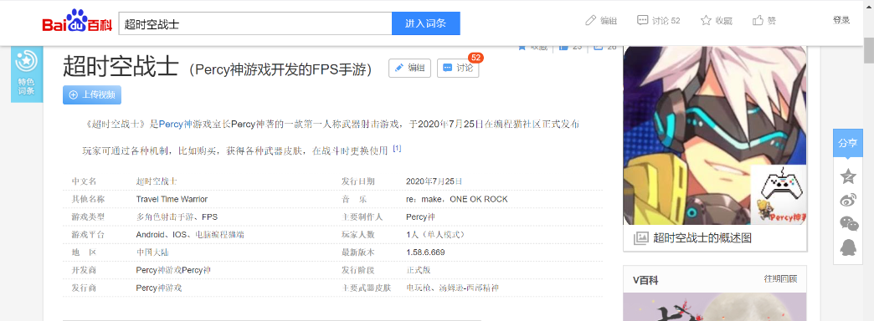The image size is (874, 321).
Task: Click the image gallery icon beside caption
Action: [641, 238]
